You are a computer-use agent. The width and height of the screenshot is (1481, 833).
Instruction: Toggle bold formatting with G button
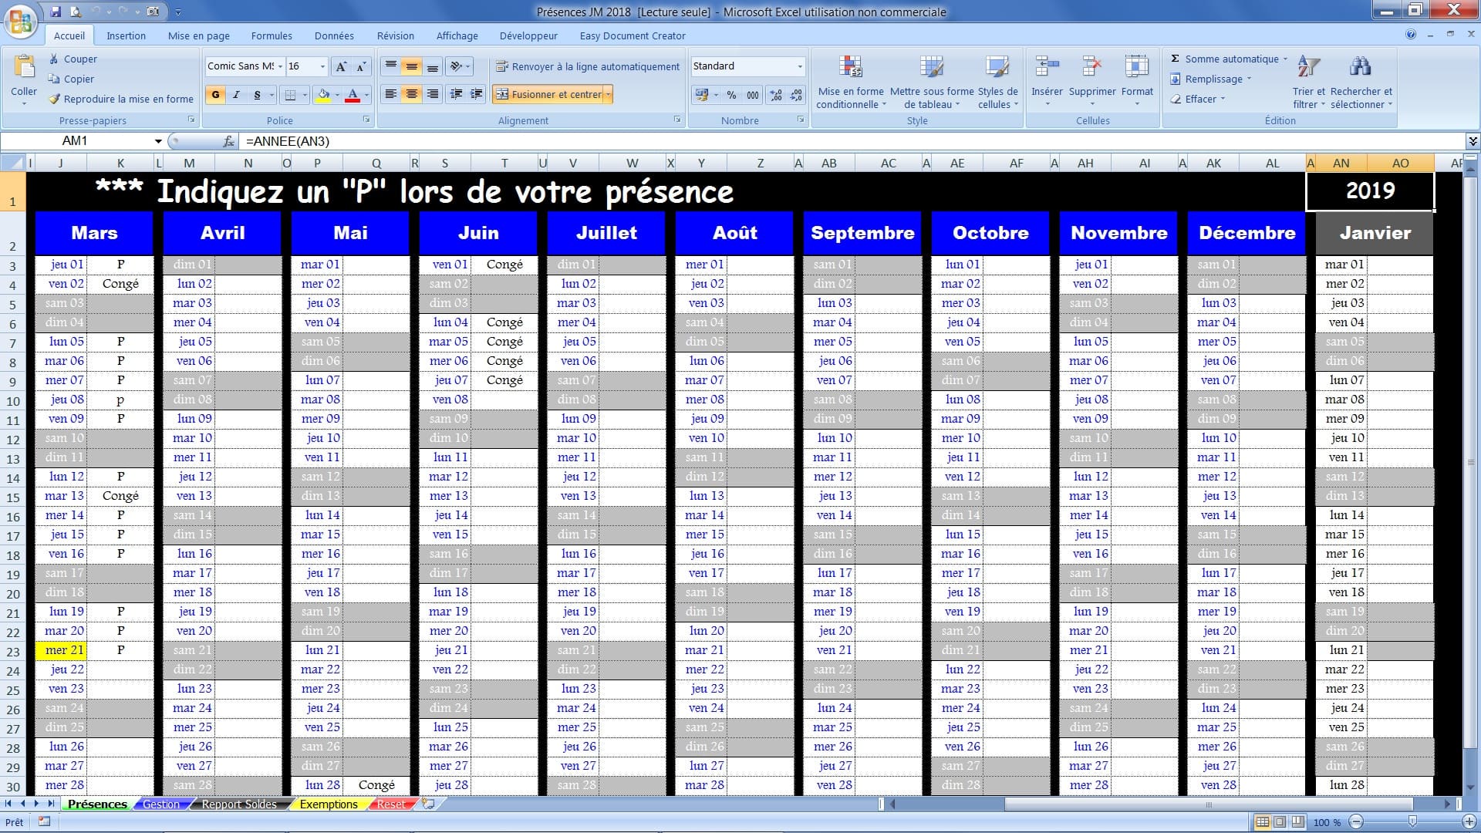[215, 95]
